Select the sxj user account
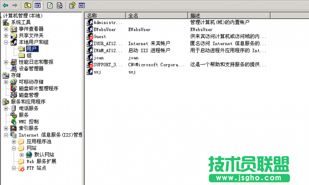This screenshot has width=309, height=185. click(98, 72)
